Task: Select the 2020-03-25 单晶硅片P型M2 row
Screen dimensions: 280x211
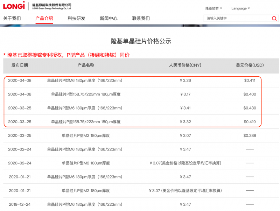Action: [86, 135]
